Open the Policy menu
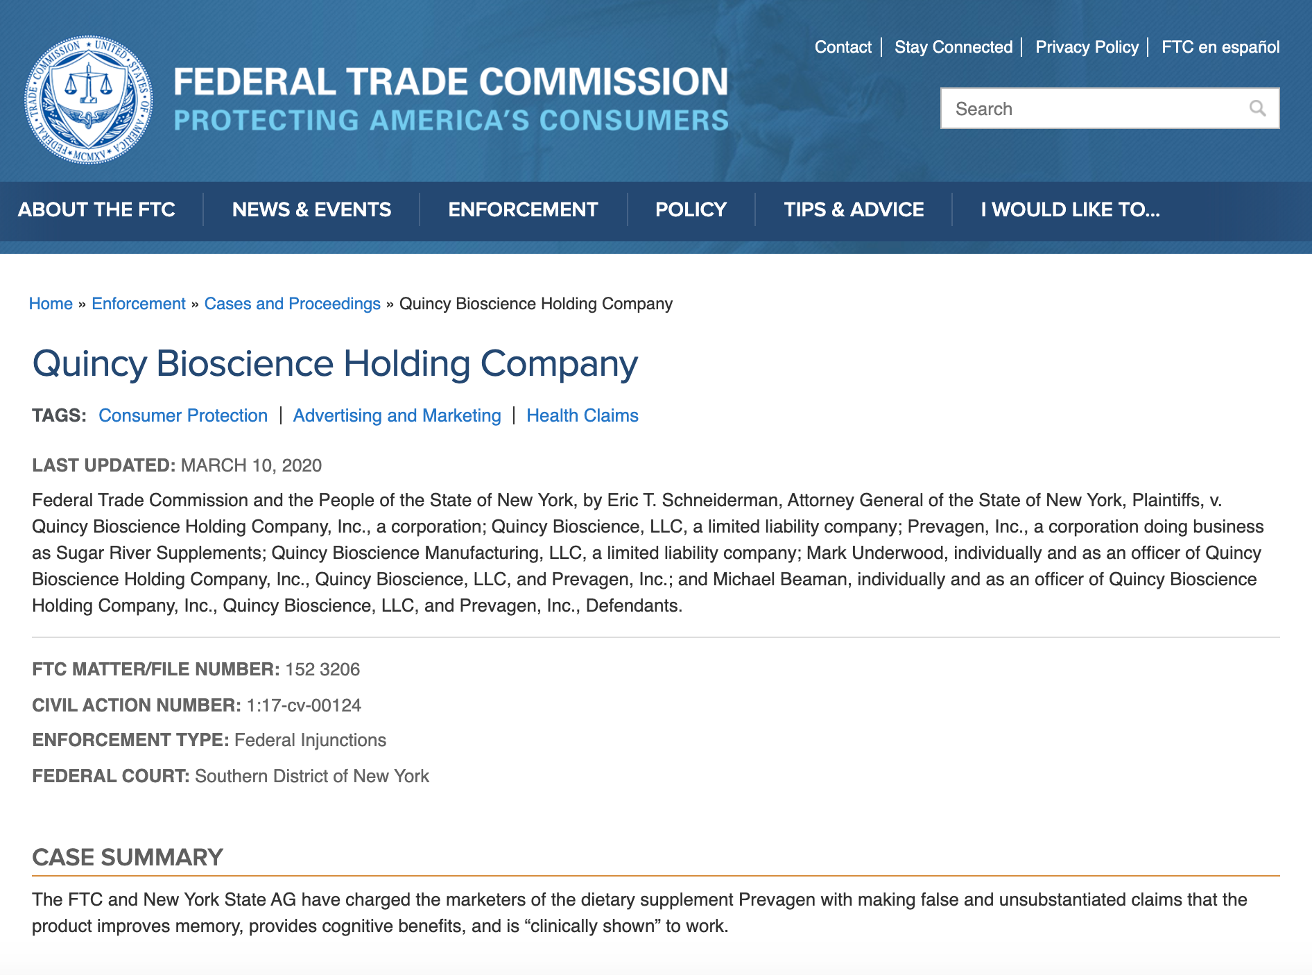1312x975 pixels. click(691, 209)
